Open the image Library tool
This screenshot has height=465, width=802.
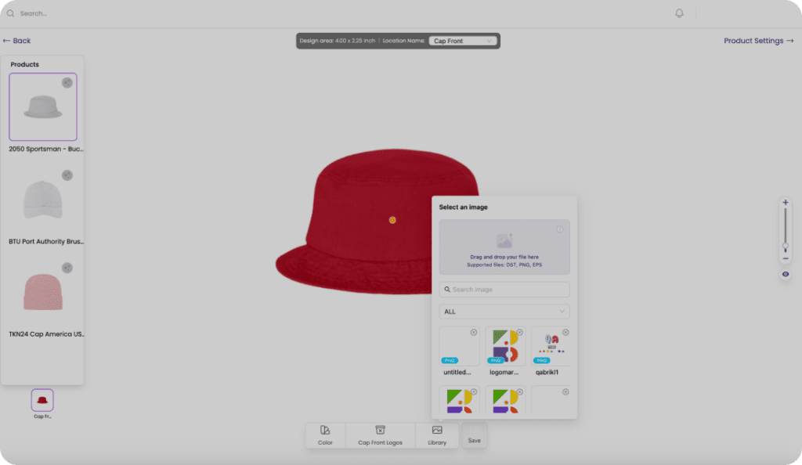(x=437, y=431)
